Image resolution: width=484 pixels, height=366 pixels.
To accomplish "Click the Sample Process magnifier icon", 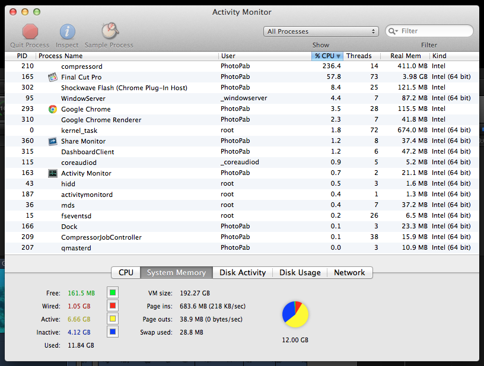I will 110,31.
